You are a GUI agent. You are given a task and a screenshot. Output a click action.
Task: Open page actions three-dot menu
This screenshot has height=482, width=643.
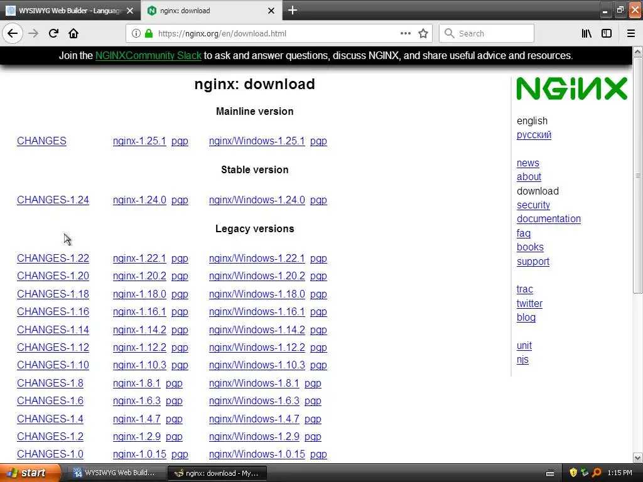click(x=405, y=34)
